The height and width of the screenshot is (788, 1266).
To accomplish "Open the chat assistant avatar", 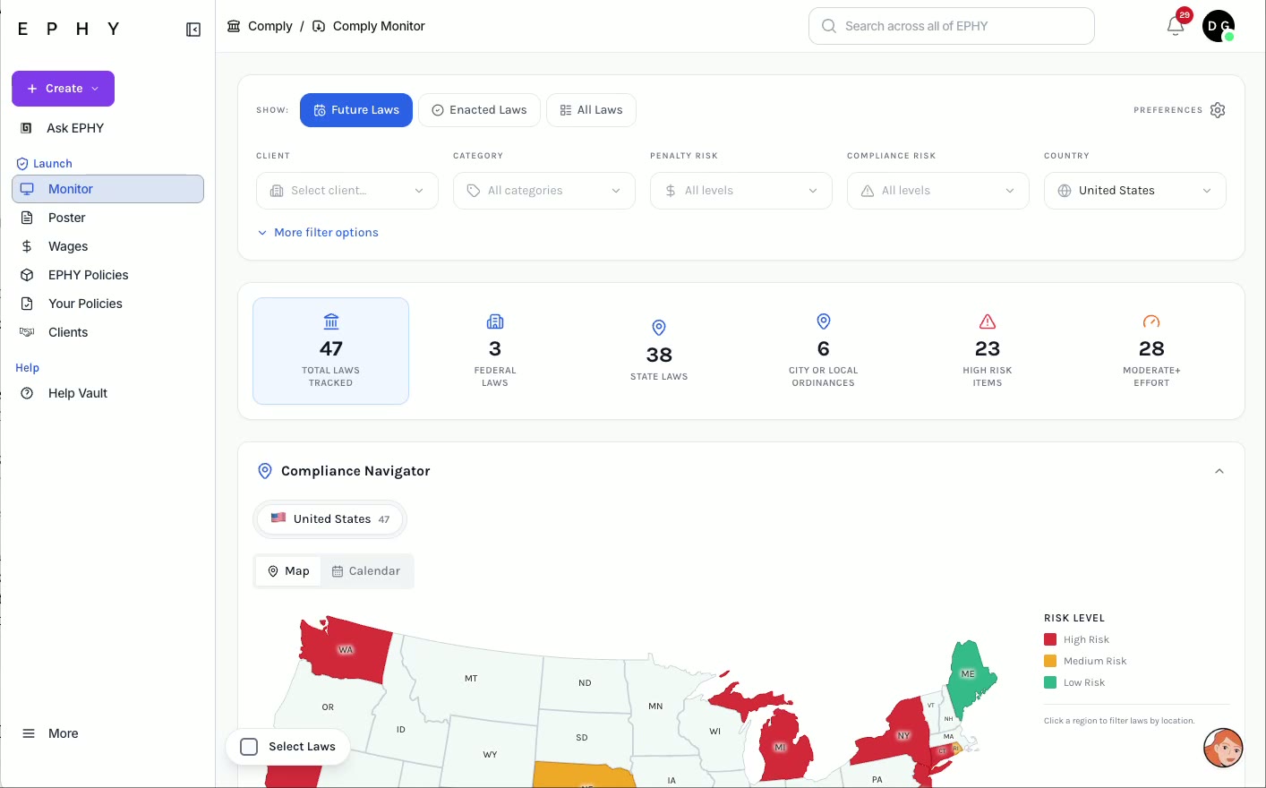I will coord(1223,748).
